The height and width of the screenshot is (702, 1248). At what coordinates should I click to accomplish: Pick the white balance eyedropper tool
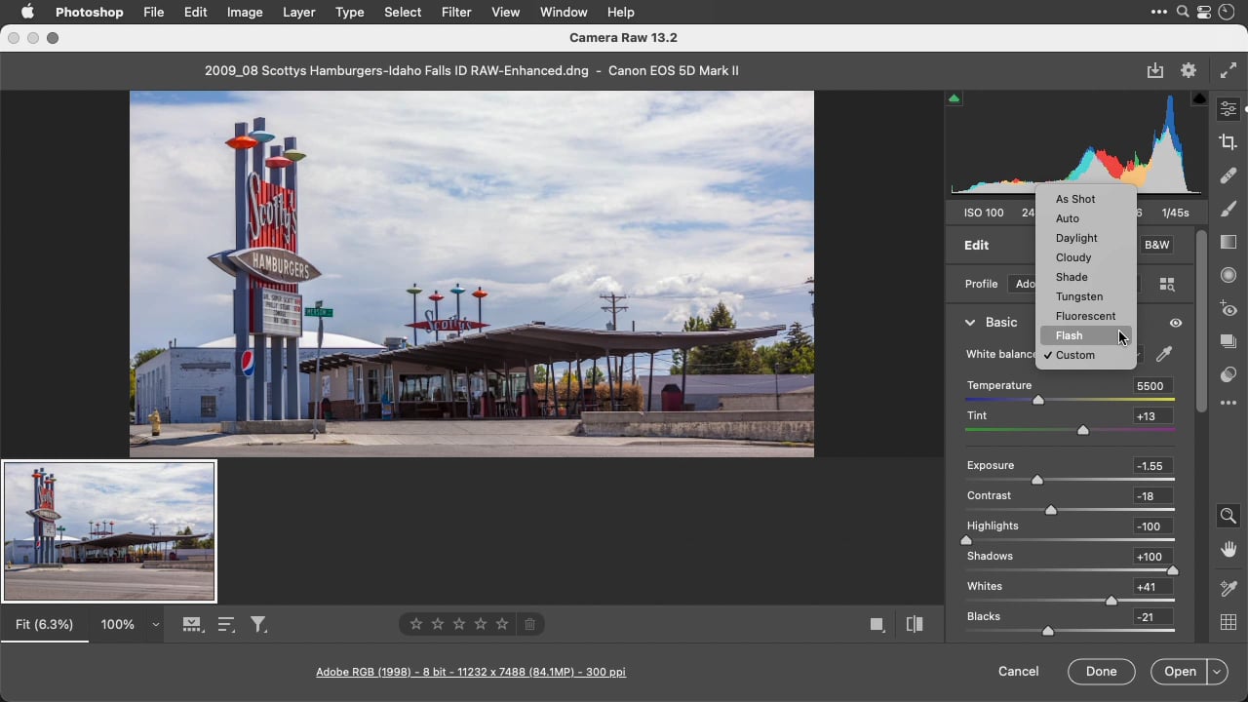[1164, 355]
